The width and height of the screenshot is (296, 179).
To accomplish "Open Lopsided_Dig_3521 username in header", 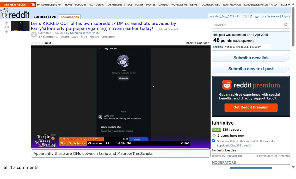I will click(x=221, y=16).
